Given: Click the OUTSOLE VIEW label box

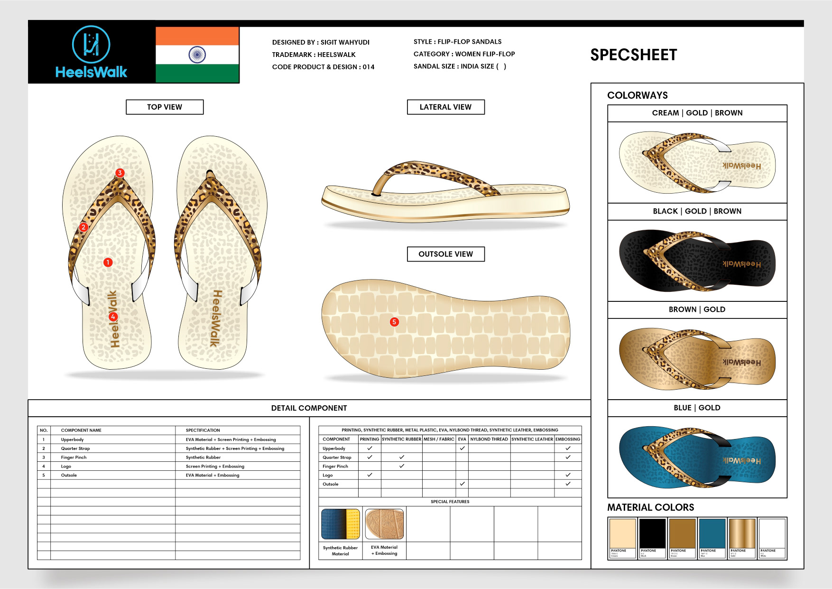Looking at the screenshot, I should tap(446, 254).
